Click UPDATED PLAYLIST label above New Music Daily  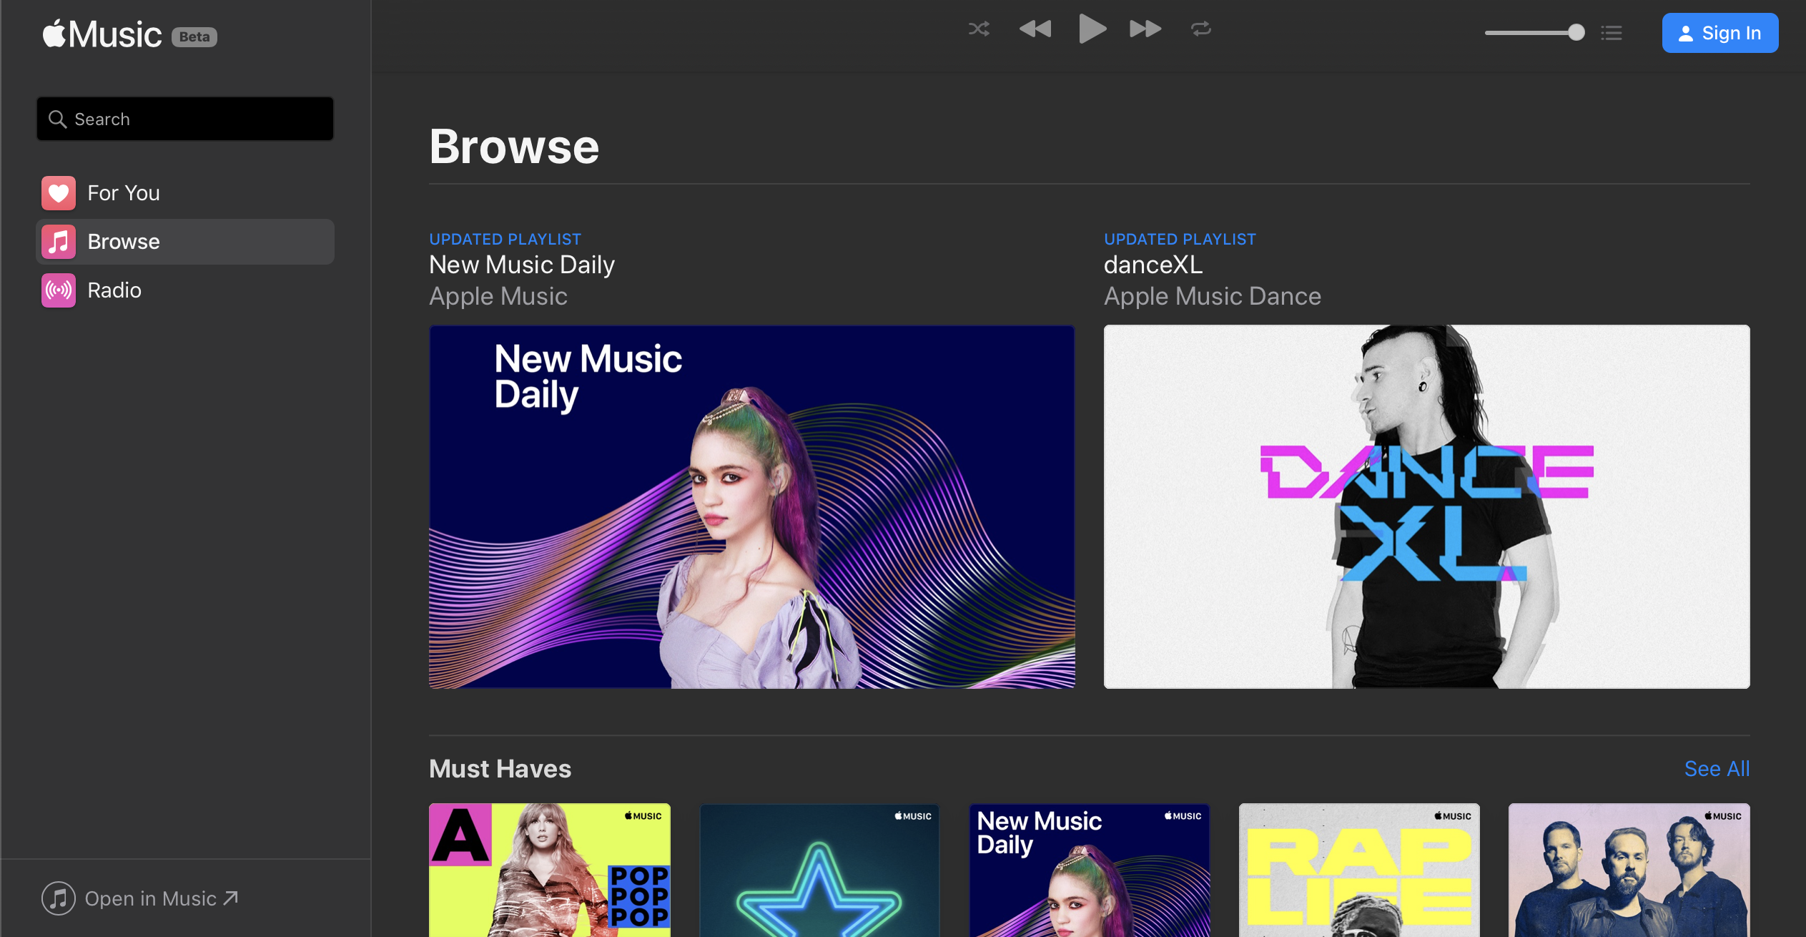[x=505, y=239]
